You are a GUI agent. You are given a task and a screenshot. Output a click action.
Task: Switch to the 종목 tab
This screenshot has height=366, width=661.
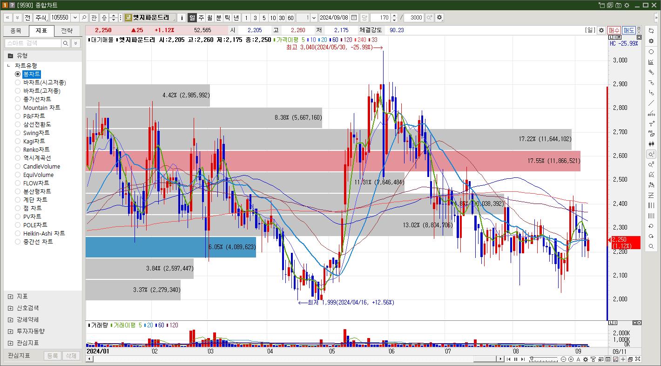coord(16,31)
